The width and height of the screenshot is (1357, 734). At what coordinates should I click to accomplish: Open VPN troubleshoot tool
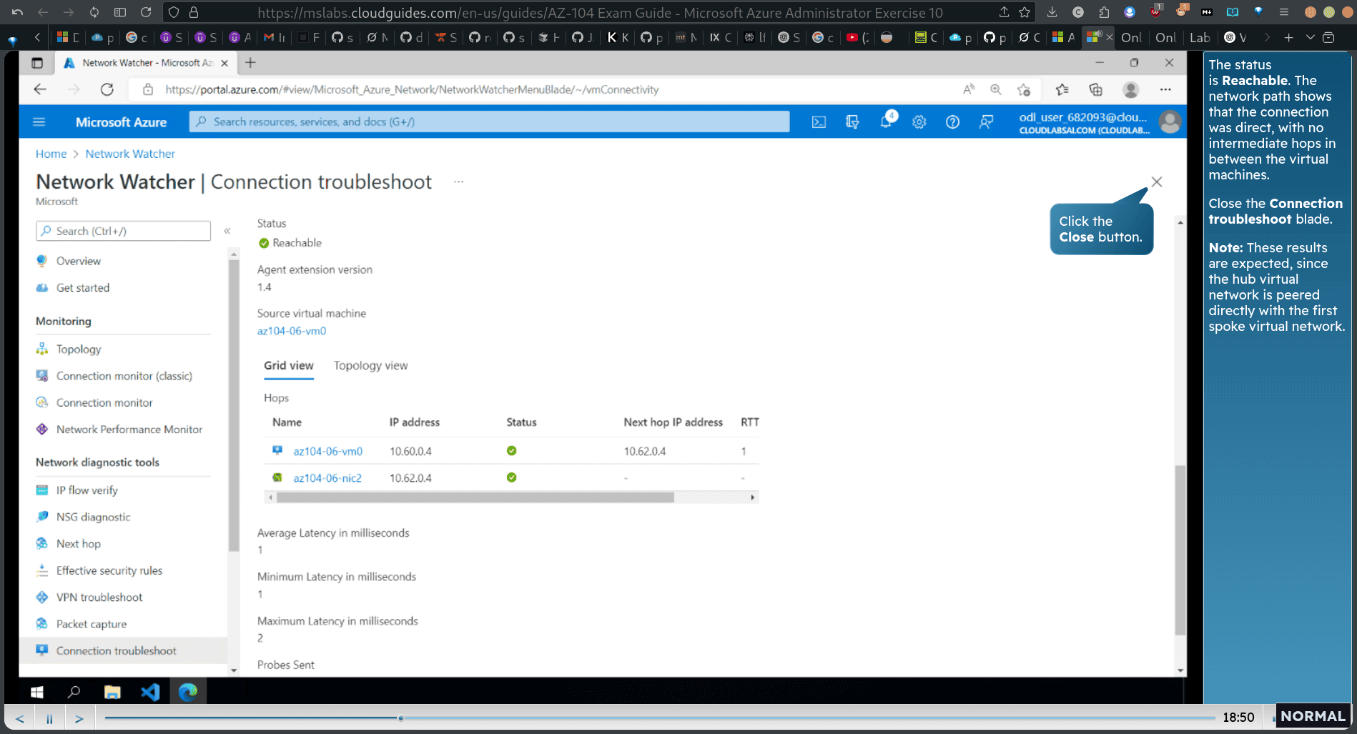pyautogui.click(x=99, y=597)
